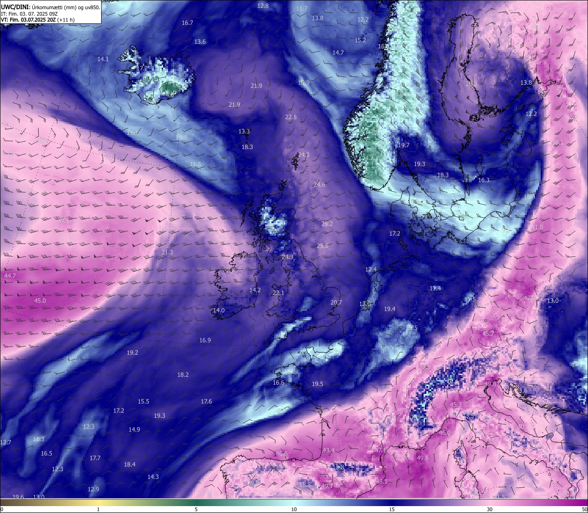Click the 16.5 value label
This screenshot has height=513, width=588.
coord(46,453)
